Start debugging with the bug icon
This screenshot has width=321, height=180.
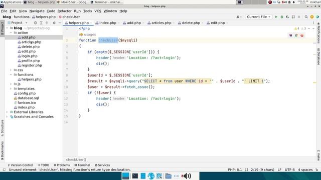click(x=282, y=17)
